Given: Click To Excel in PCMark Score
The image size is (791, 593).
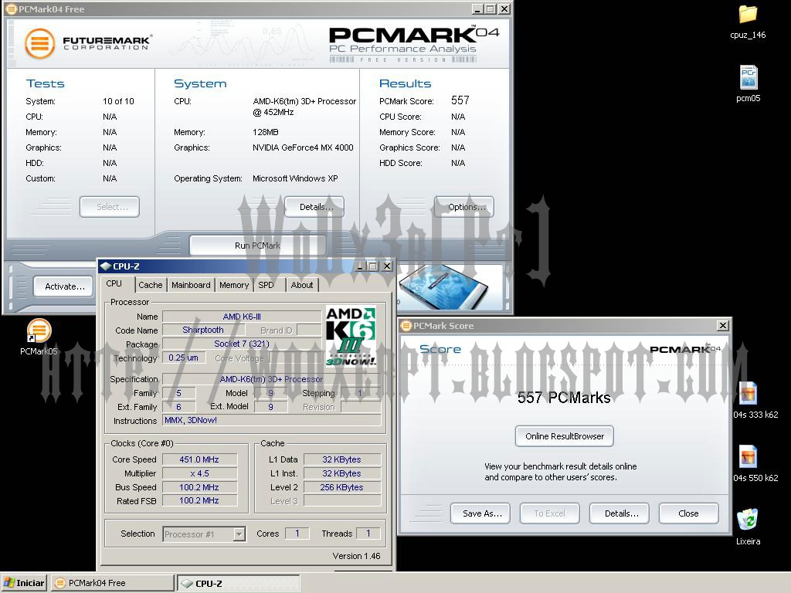Looking at the screenshot, I should pyautogui.click(x=550, y=513).
